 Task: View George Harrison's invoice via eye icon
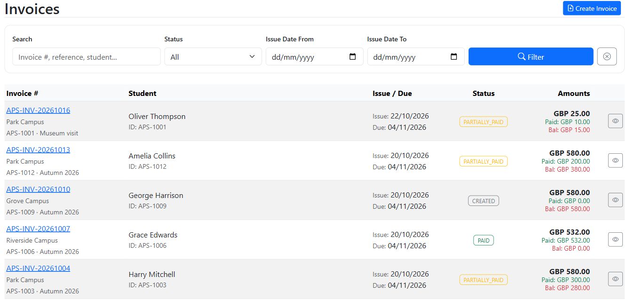[615, 200]
